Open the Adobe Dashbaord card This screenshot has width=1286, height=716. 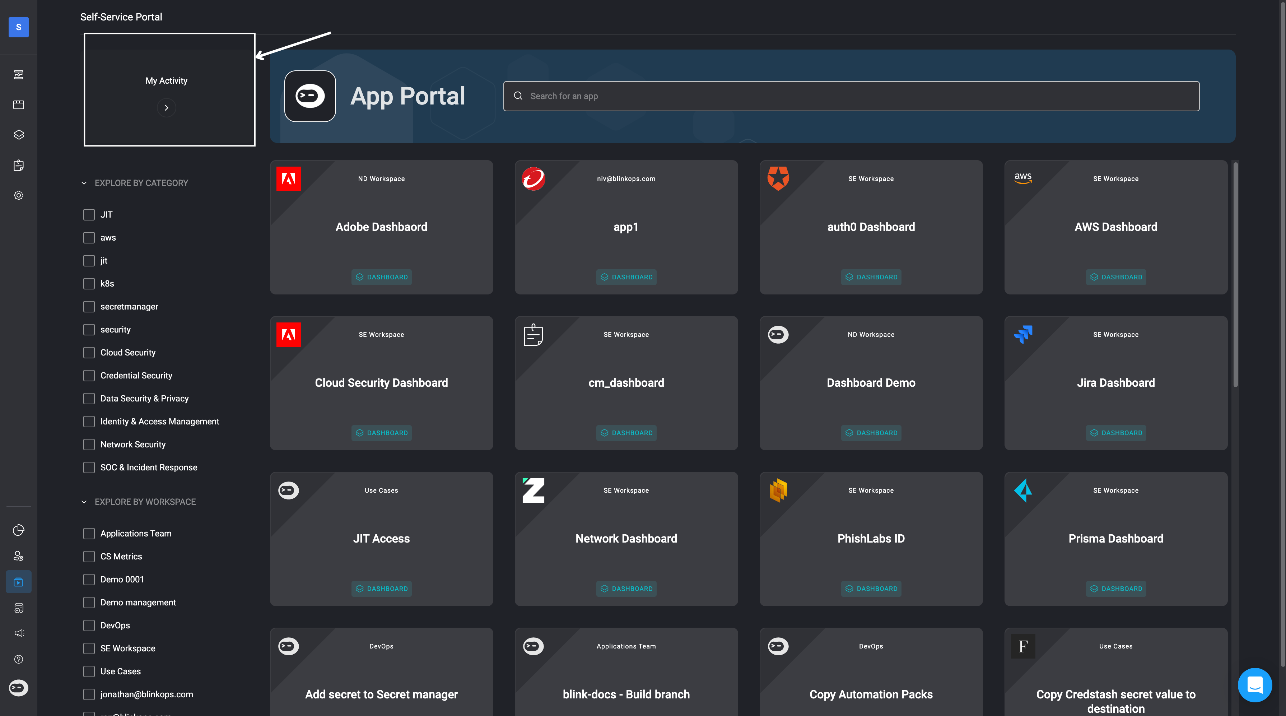(381, 227)
